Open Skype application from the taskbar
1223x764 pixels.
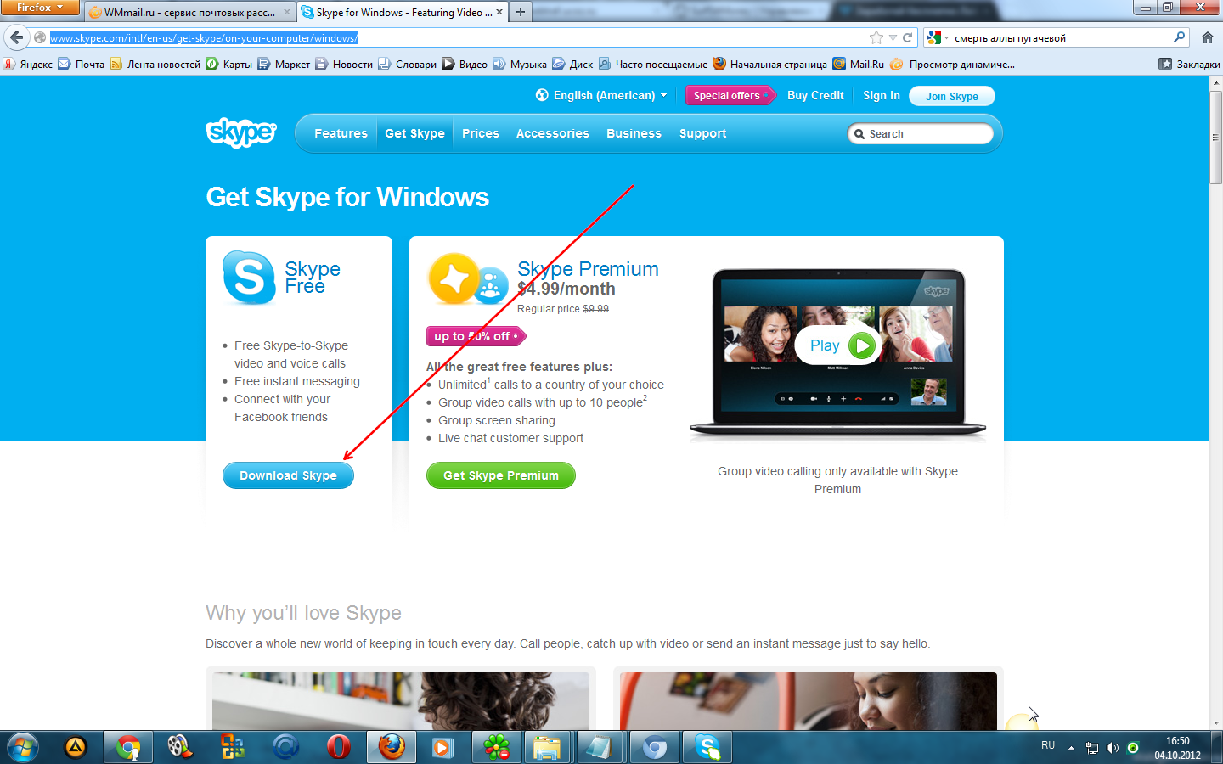707,748
